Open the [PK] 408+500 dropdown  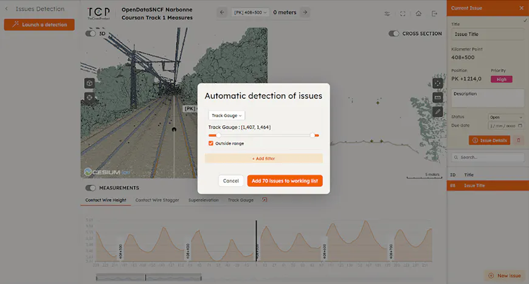[x=250, y=13]
